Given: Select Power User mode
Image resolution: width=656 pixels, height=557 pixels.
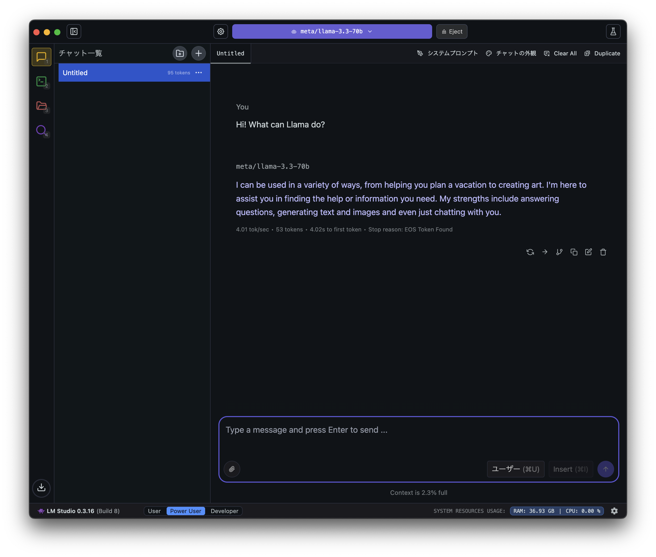Looking at the screenshot, I should point(186,511).
